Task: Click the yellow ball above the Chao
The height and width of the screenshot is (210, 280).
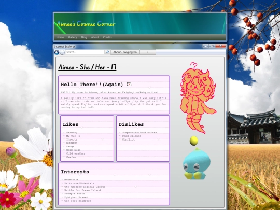Action: (193, 141)
